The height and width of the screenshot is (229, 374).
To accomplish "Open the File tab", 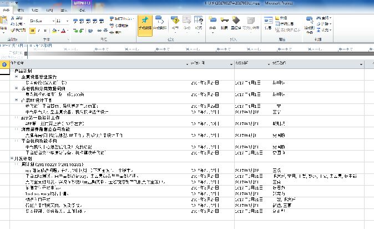I will point(7,10).
